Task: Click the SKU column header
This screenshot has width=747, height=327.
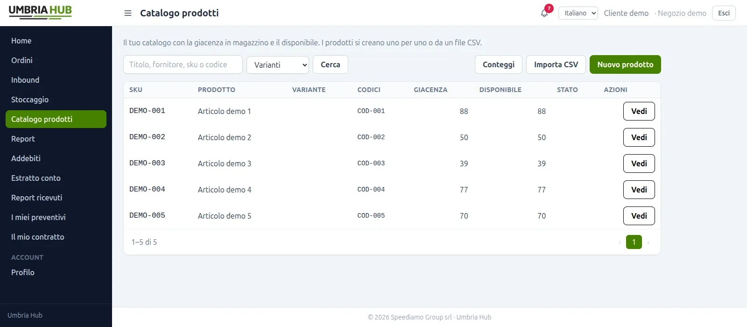Action: pos(136,90)
